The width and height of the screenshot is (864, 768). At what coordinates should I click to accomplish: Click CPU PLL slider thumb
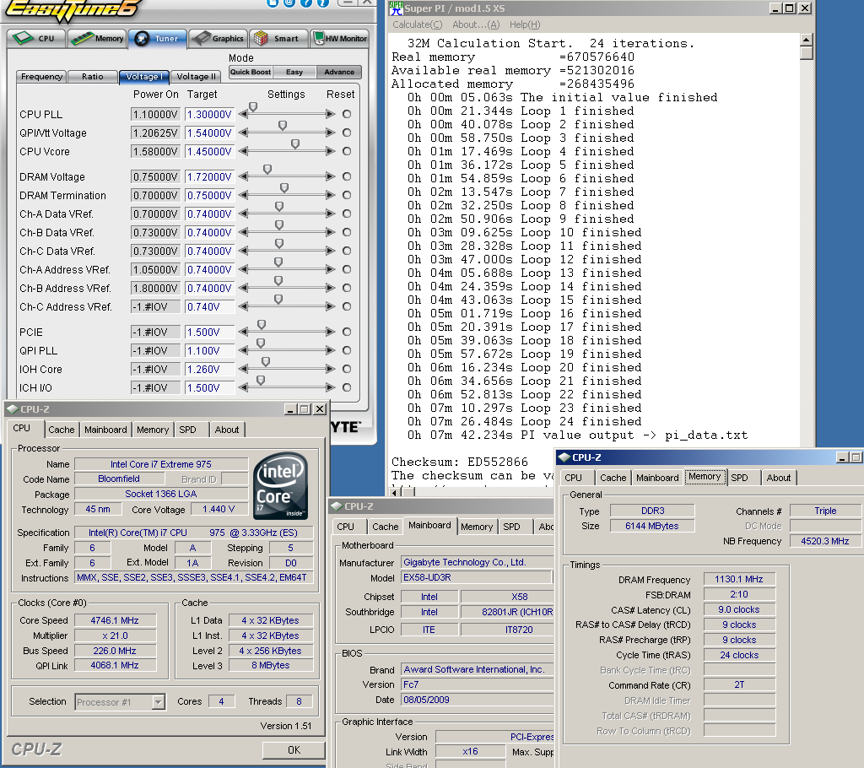(253, 107)
